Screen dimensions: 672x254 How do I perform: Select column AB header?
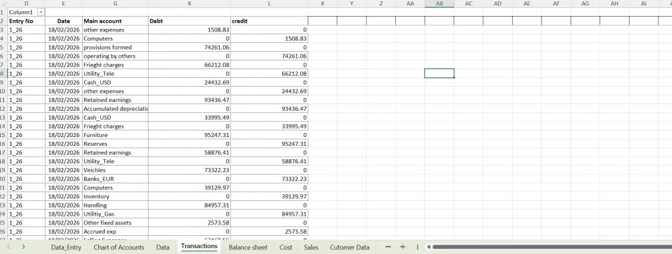[439, 3]
